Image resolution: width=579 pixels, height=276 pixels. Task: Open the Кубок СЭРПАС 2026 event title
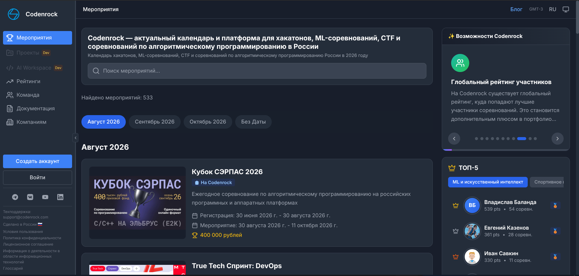[227, 172]
